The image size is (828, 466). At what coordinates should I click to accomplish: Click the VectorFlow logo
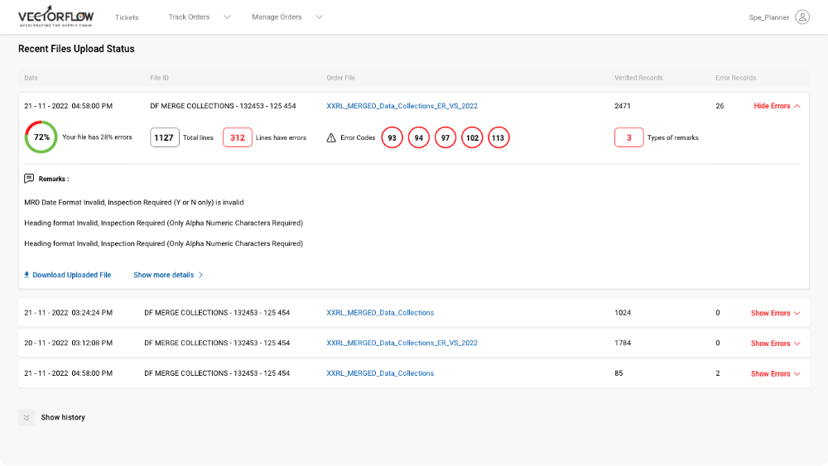pyautogui.click(x=58, y=17)
